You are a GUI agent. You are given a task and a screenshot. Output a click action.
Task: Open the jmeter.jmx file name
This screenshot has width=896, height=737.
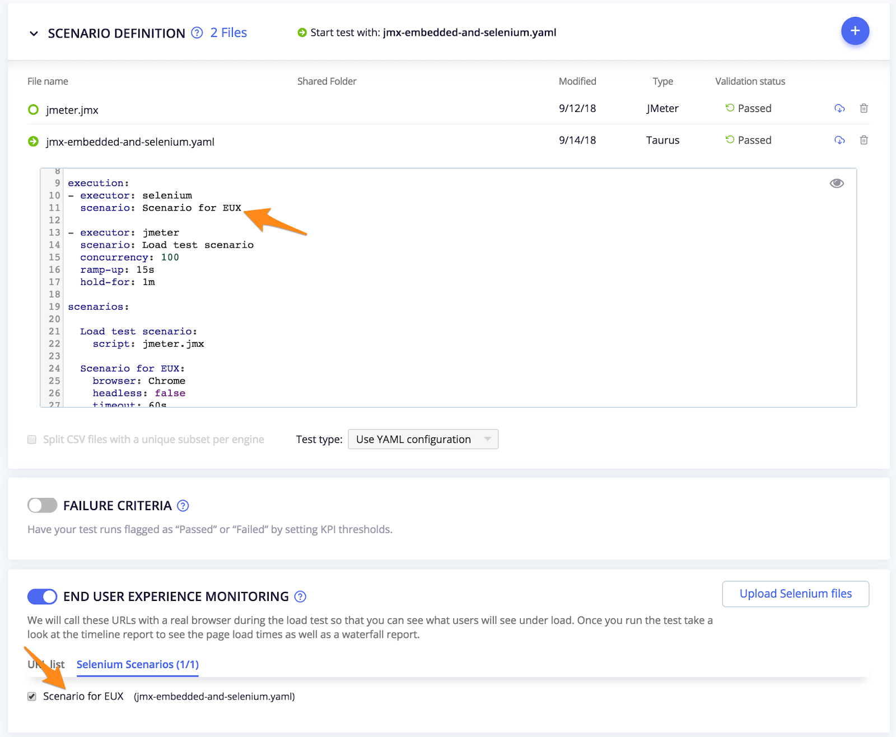(72, 110)
